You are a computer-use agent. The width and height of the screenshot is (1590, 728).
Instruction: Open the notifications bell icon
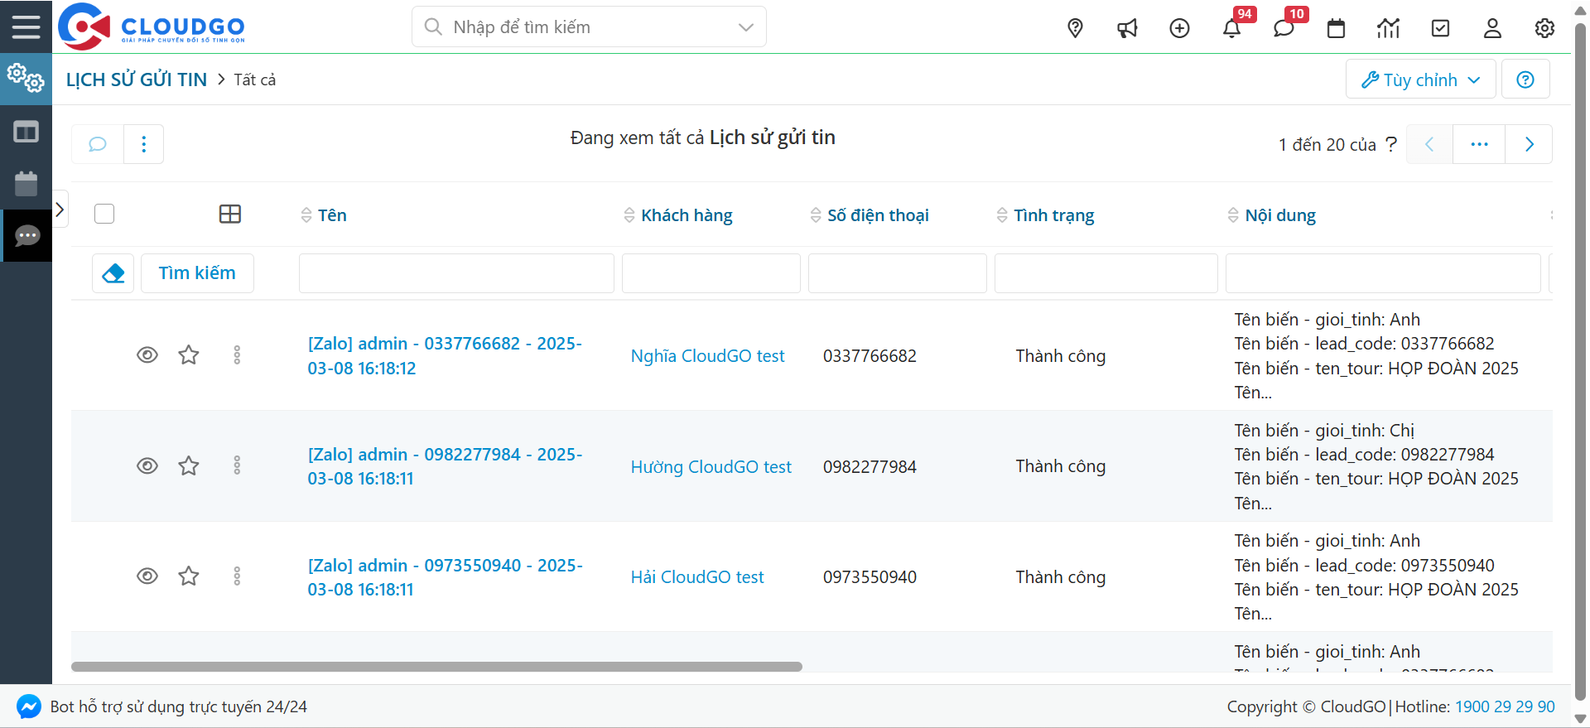(1231, 28)
